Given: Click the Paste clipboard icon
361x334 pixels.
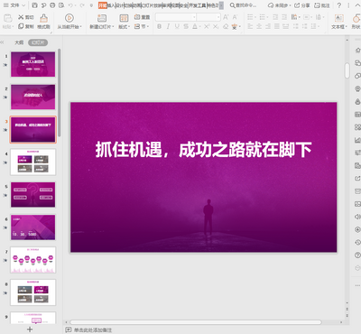Looking at the screenshot, I should click(x=7, y=18).
